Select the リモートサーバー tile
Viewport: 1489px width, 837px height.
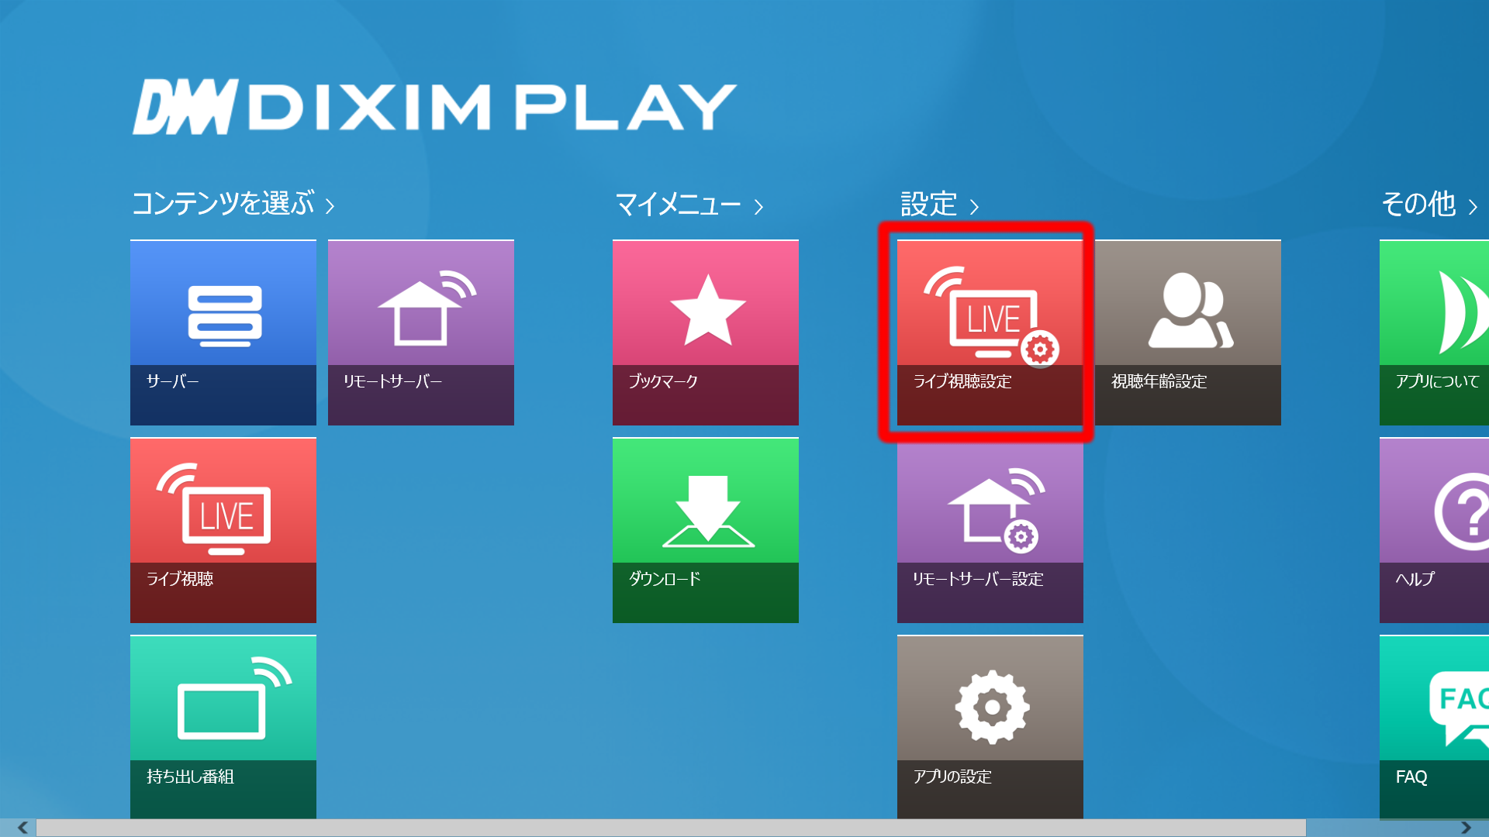pyautogui.click(x=420, y=332)
